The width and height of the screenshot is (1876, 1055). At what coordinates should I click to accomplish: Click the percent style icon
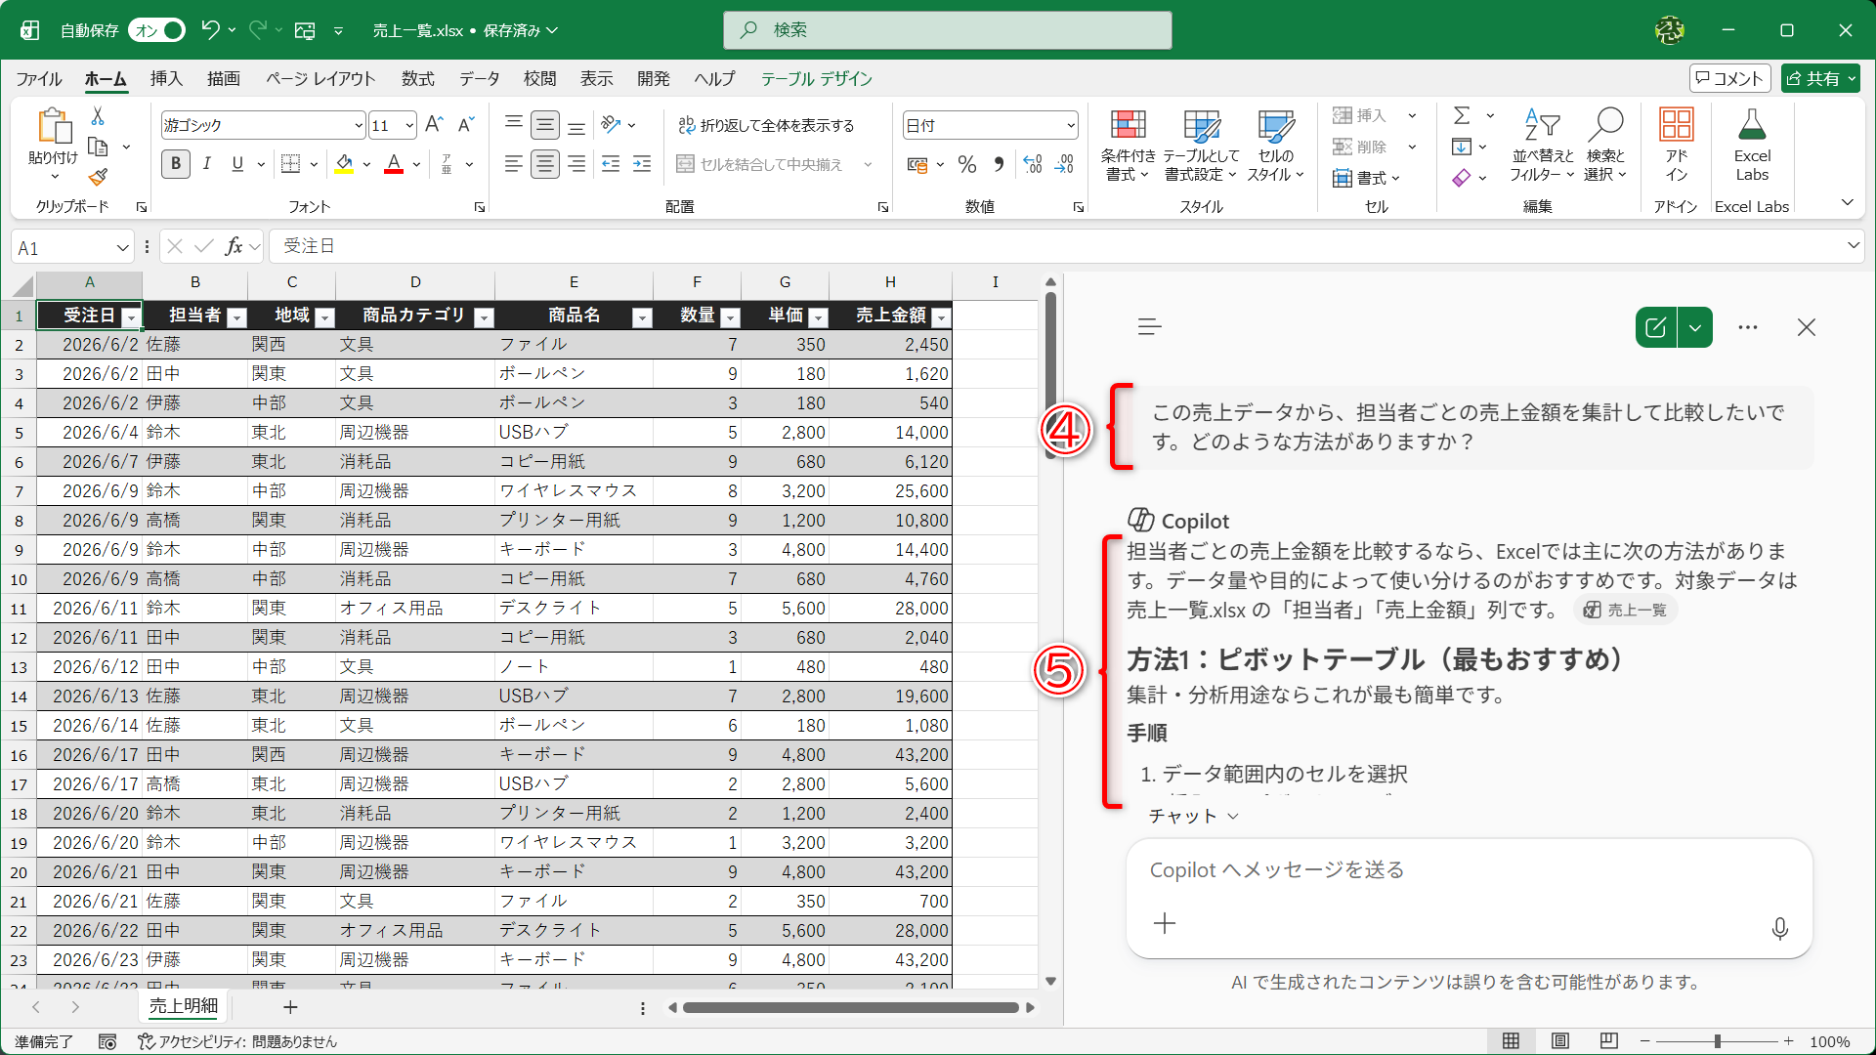click(x=967, y=164)
